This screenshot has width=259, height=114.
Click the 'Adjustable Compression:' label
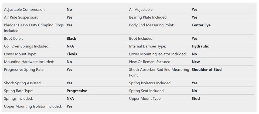click(x=25, y=9)
